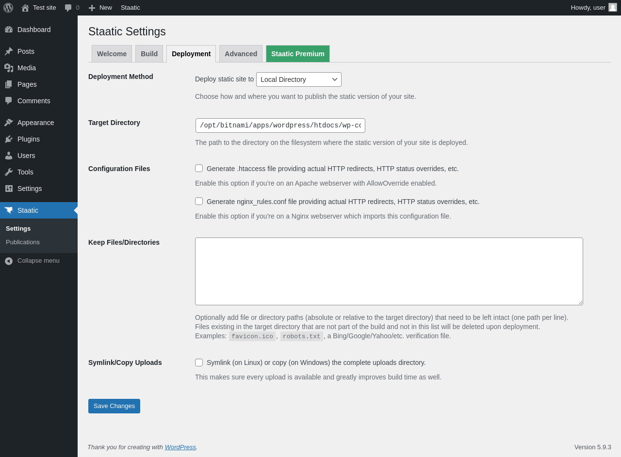The height and width of the screenshot is (457, 621).
Task: Open the Pages menu label
Action: [27, 84]
